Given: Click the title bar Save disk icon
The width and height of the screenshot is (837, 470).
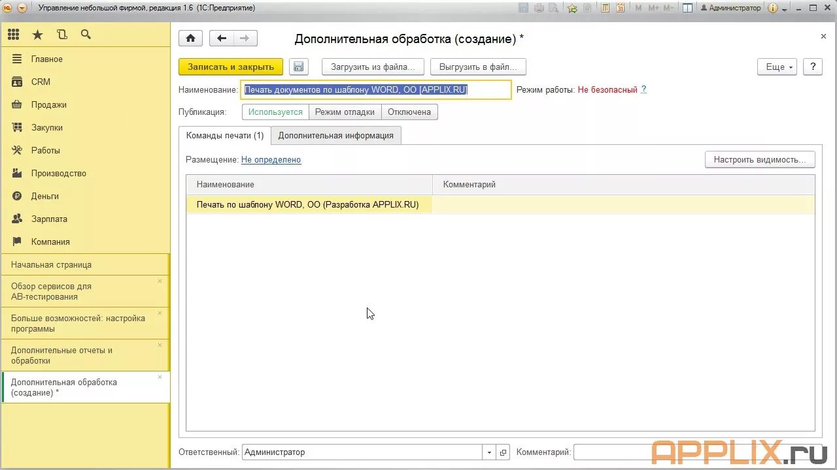Looking at the screenshot, I should 523,8.
